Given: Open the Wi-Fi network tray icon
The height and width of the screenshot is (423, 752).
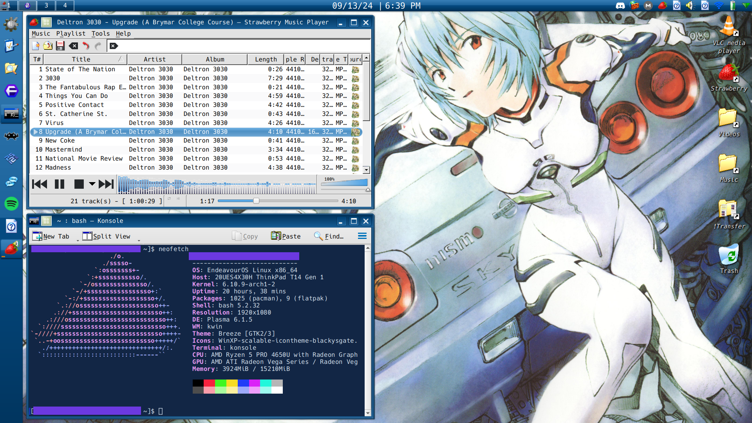Looking at the screenshot, I should click(x=719, y=5).
